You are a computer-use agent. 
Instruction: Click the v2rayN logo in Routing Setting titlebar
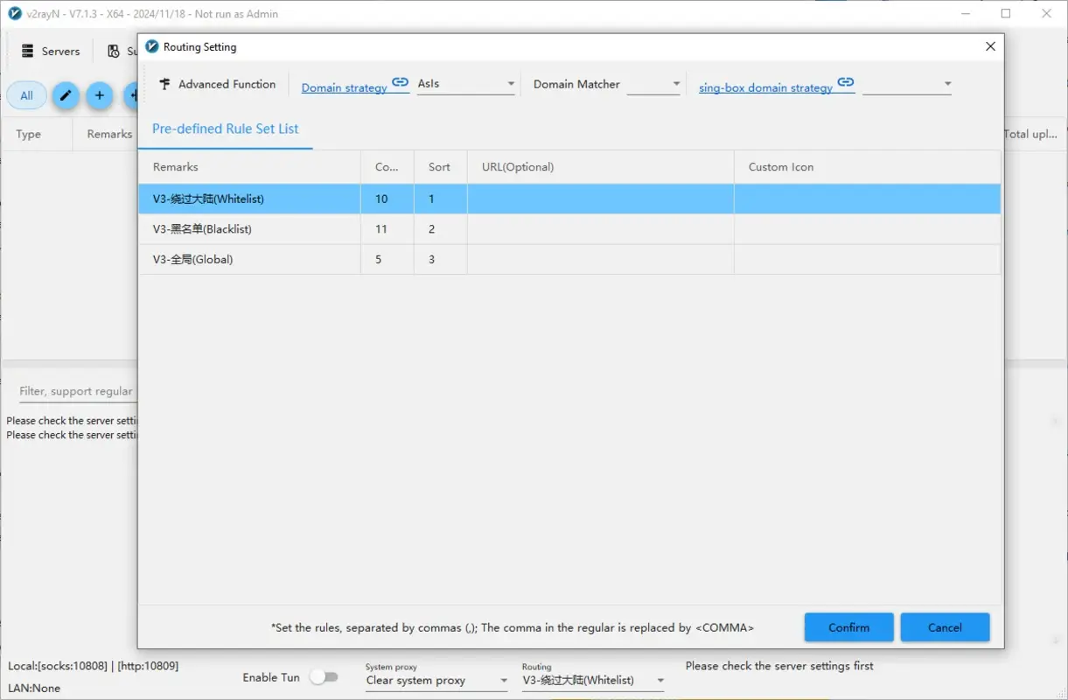(152, 45)
